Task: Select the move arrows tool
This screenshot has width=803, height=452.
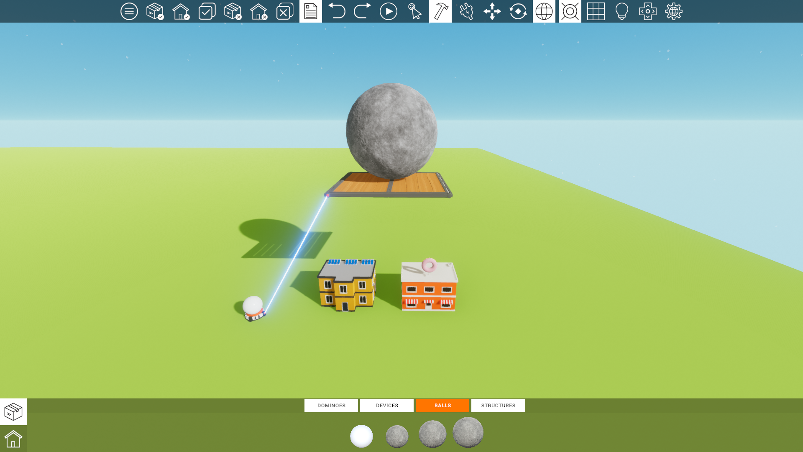Action: point(492,11)
